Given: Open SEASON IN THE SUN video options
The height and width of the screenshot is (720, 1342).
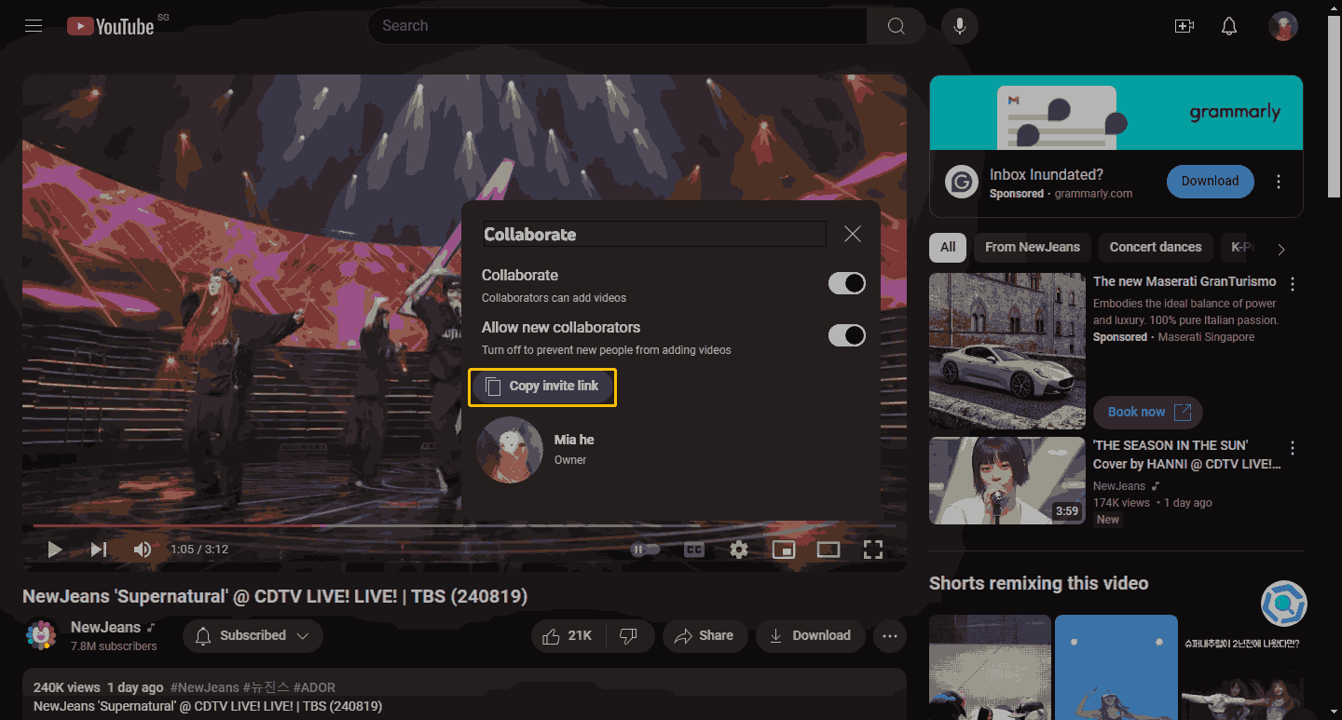Looking at the screenshot, I should click(1293, 448).
